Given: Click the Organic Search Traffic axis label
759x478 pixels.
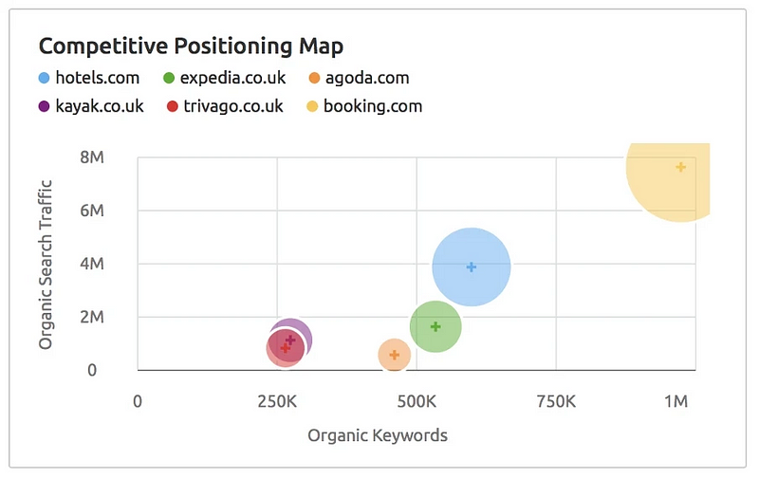Looking at the screenshot, I should point(46,264).
